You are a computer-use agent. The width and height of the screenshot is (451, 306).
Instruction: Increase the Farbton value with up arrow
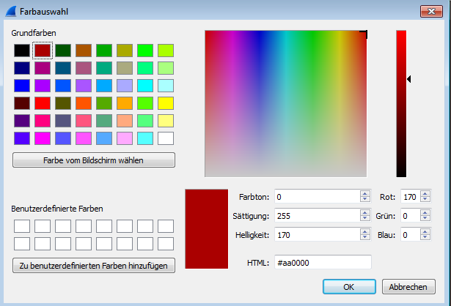[x=364, y=194]
